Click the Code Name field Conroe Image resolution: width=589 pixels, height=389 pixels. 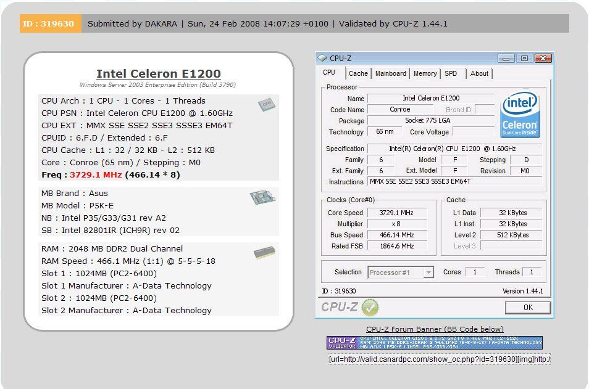click(x=399, y=110)
